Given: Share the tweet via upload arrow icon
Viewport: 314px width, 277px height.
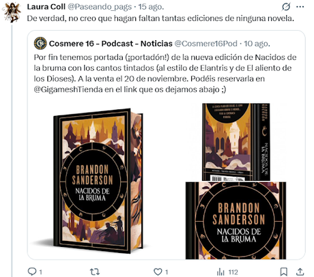Looking at the screenshot, I should (x=300, y=272).
